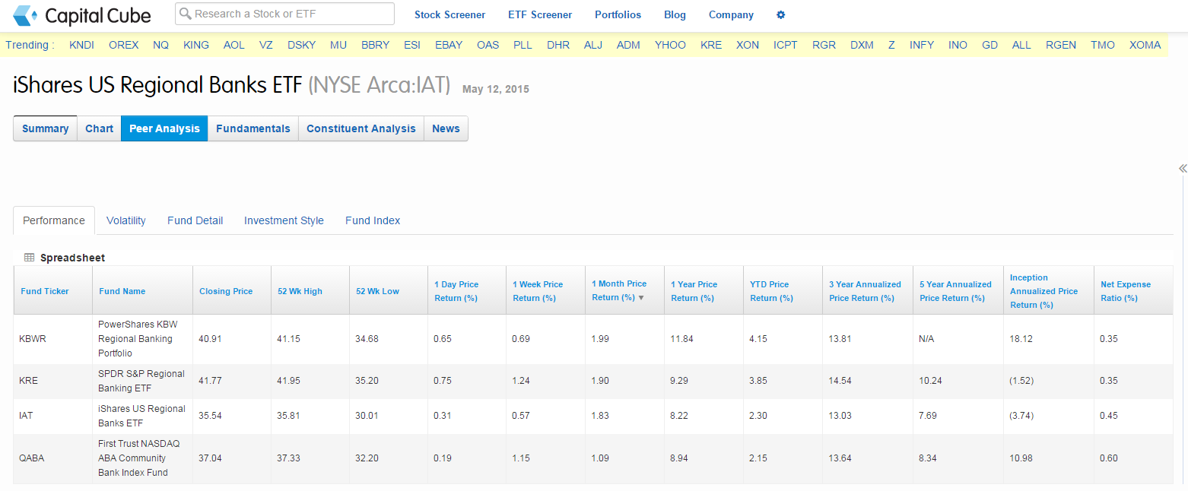Image resolution: width=1188 pixels, height=491 pixels.
Task: Open the Constituent Analysis tab
Action: (361, 128)
